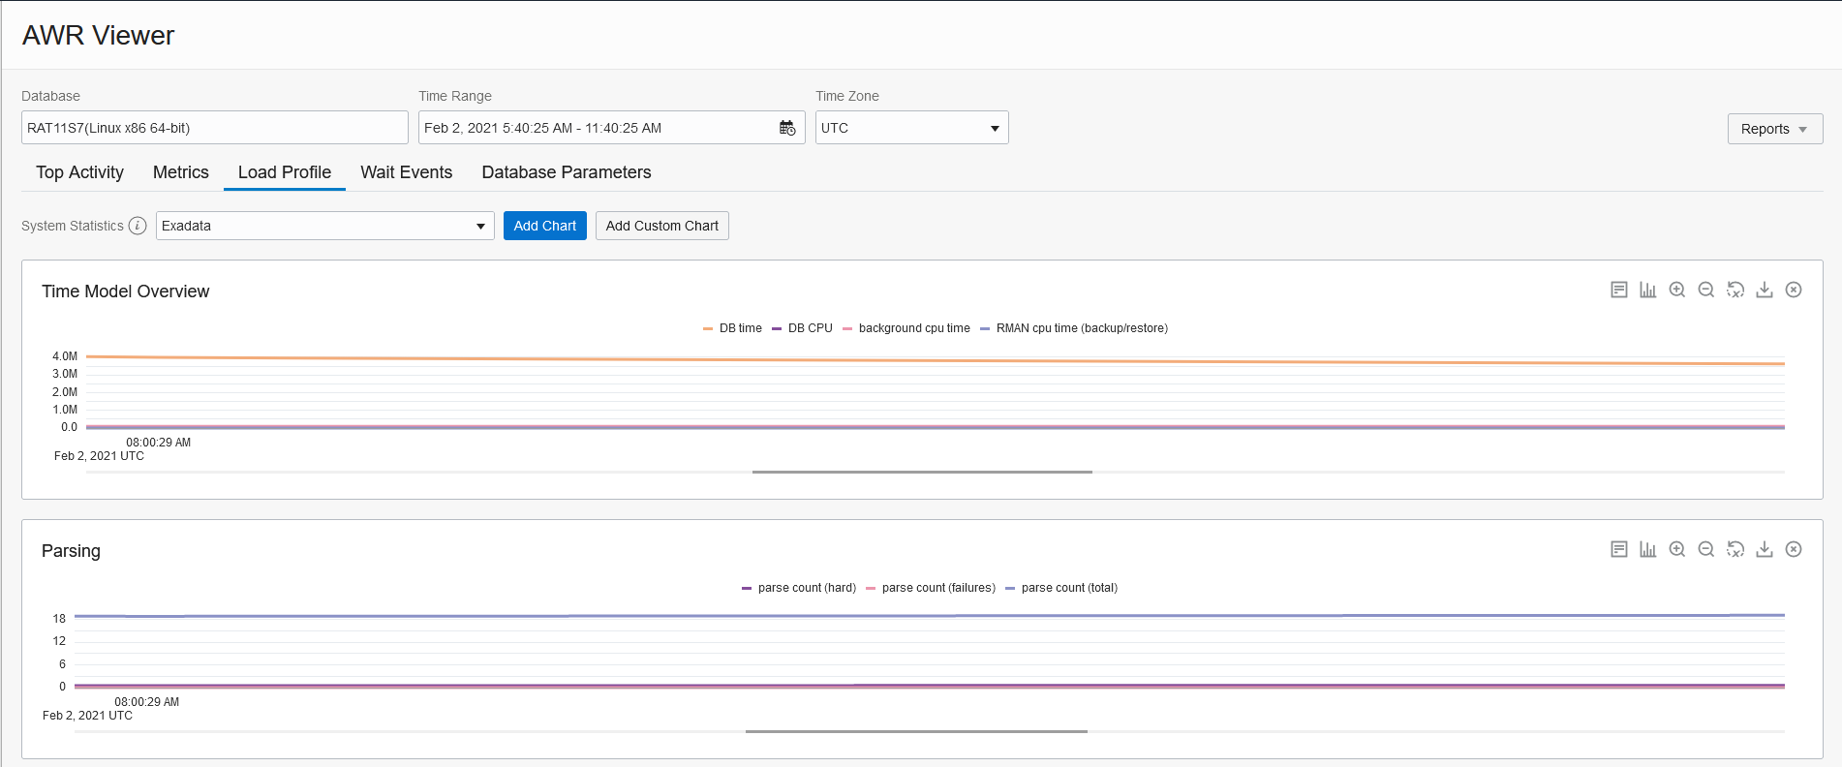The width and height of the screenshot is (1842, 767).
Task: Open the Time Range calendar picker
Action: click(x=787, y=128)
